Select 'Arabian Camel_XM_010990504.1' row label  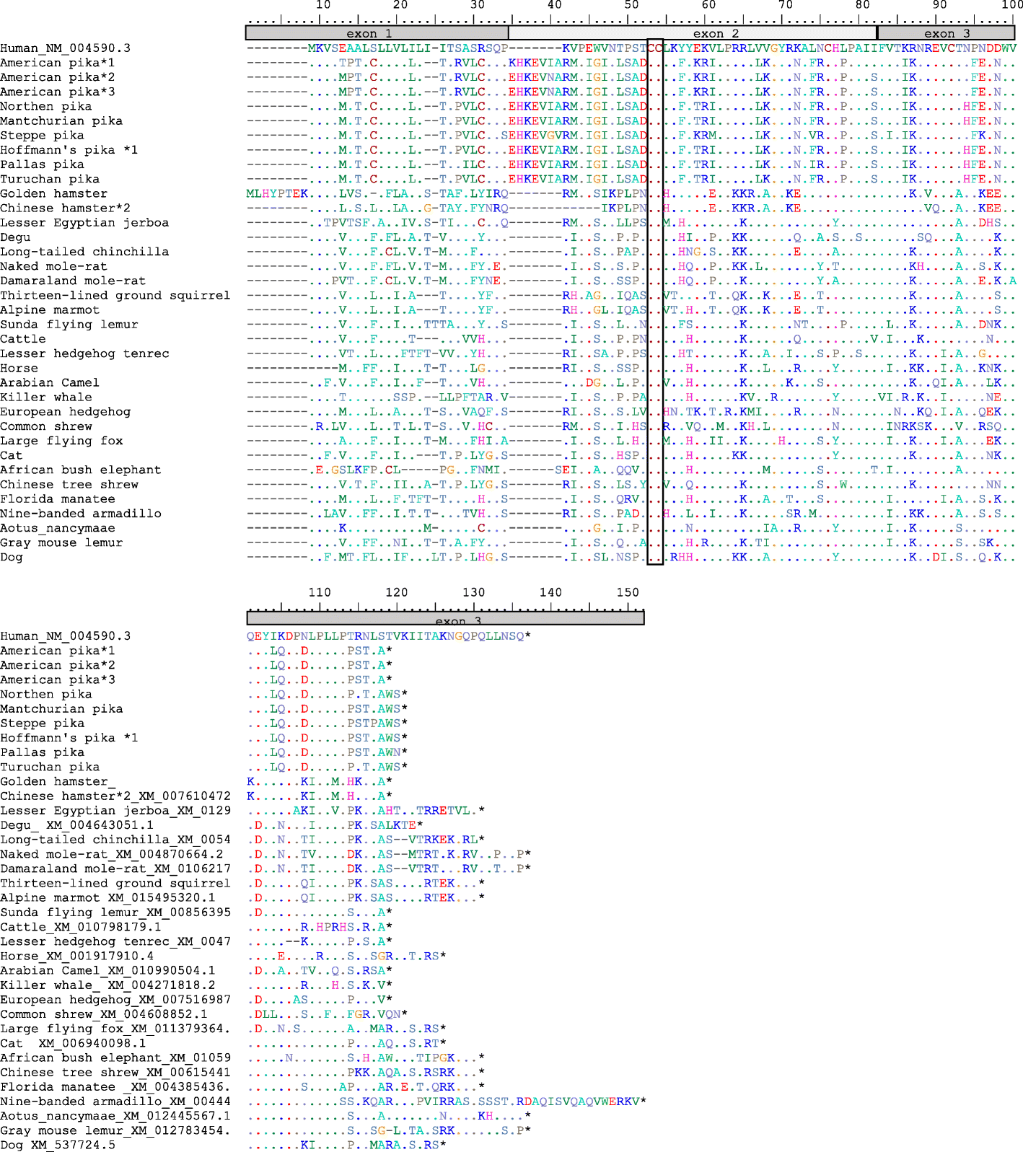click(107, 970)
